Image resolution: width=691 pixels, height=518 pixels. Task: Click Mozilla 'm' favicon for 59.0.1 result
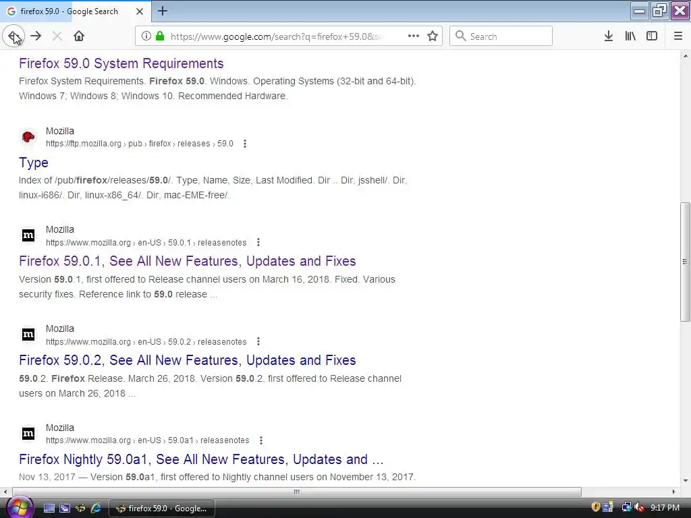(x=28, y=235)
